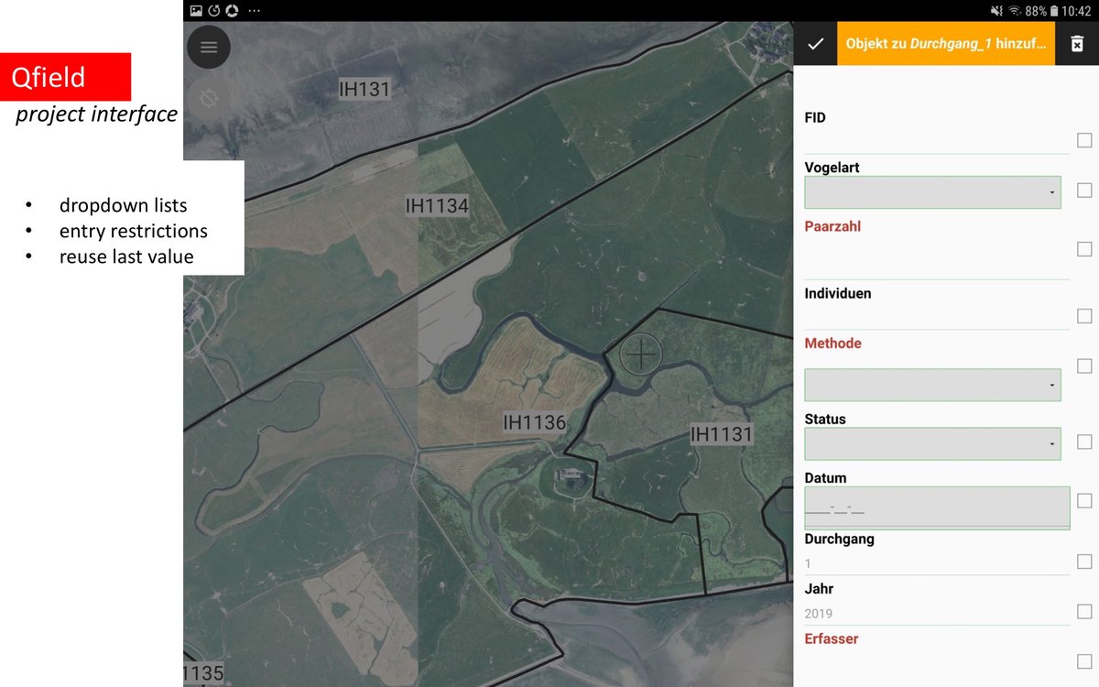Screen dimensions: 1099x687
Task: Toggle remember checkbox for Vogelart
Action: 1084,191
